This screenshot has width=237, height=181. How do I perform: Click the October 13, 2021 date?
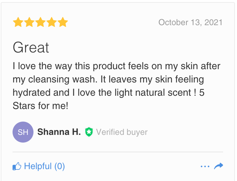tap(190, 23)
